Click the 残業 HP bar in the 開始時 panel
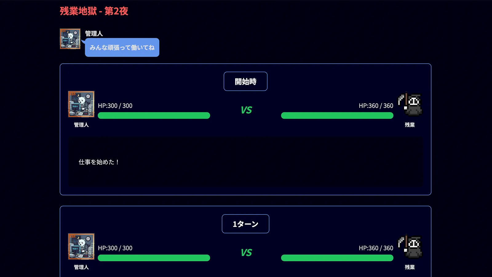The width and height of the screenshot is (492, 277). tap(337, 116)
